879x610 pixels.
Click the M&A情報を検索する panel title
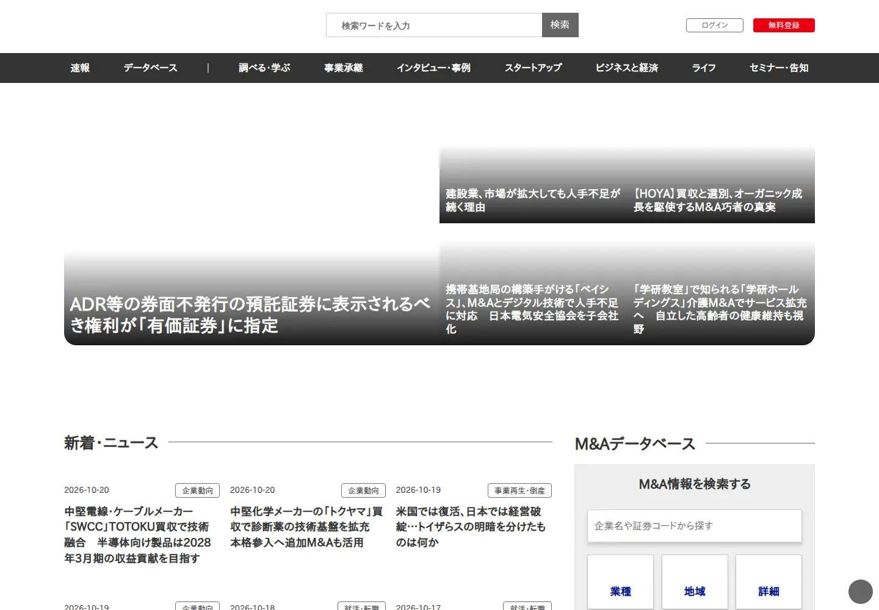pyautogui.click(x=695, y=484)
